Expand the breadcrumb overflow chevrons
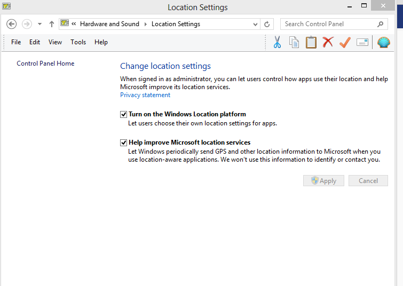 74,24
